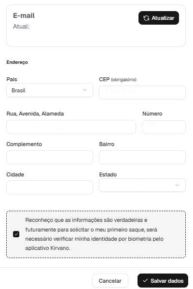This screenshot has width=193, height=289.
Task: Open the País dropdown showing Brasil
Action: 50,90
